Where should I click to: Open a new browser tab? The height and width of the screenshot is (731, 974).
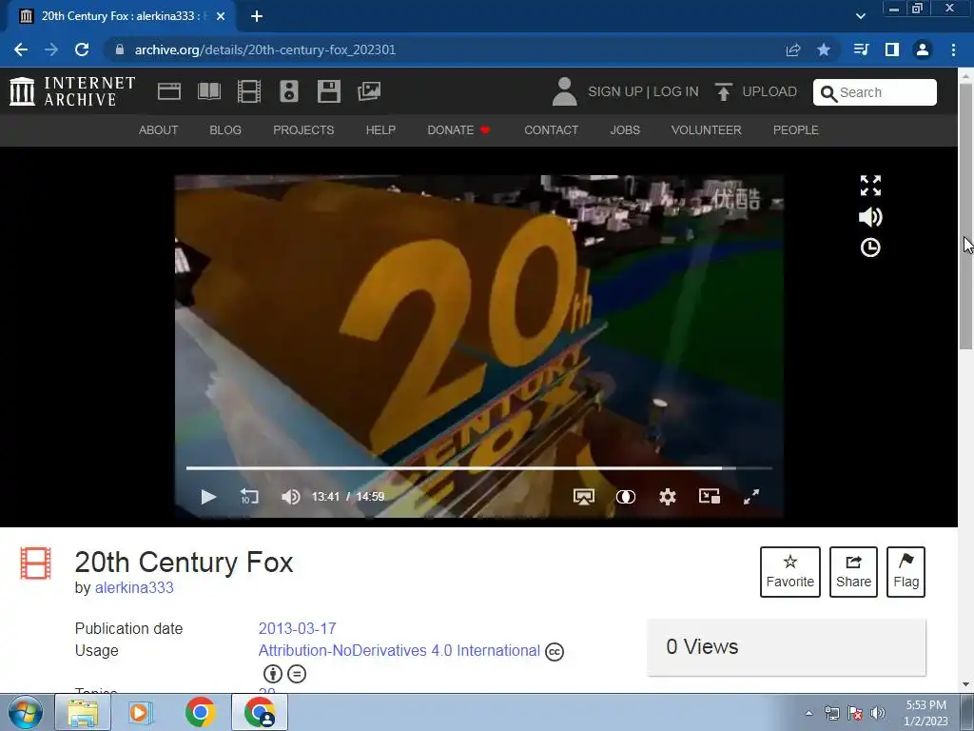pyautogui.click(x=257, y=16)
